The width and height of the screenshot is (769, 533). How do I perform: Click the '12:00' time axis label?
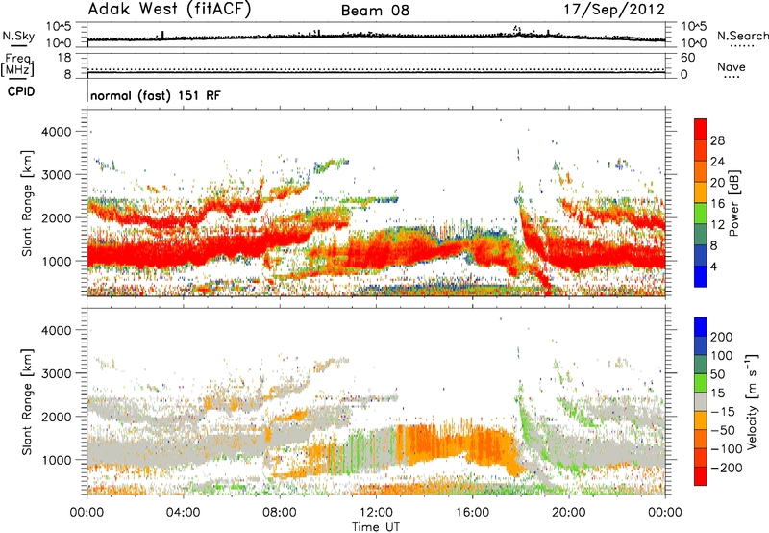coord(376,513)
